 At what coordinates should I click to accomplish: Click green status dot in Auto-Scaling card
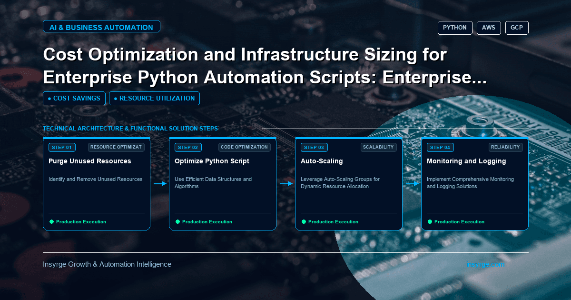304,222
